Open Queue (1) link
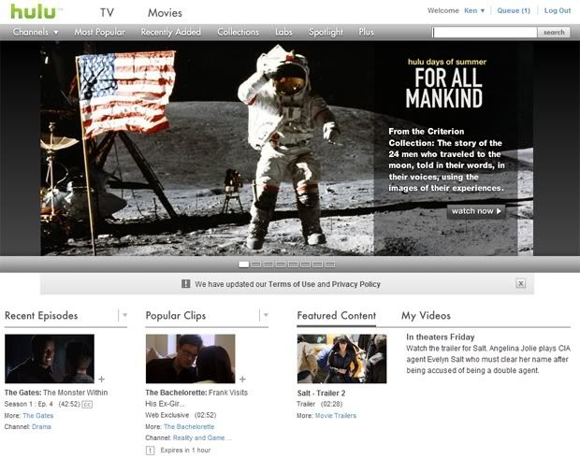The height and width of the screenshot is (458, 580). pyautogui.click(x=514, y=10)
